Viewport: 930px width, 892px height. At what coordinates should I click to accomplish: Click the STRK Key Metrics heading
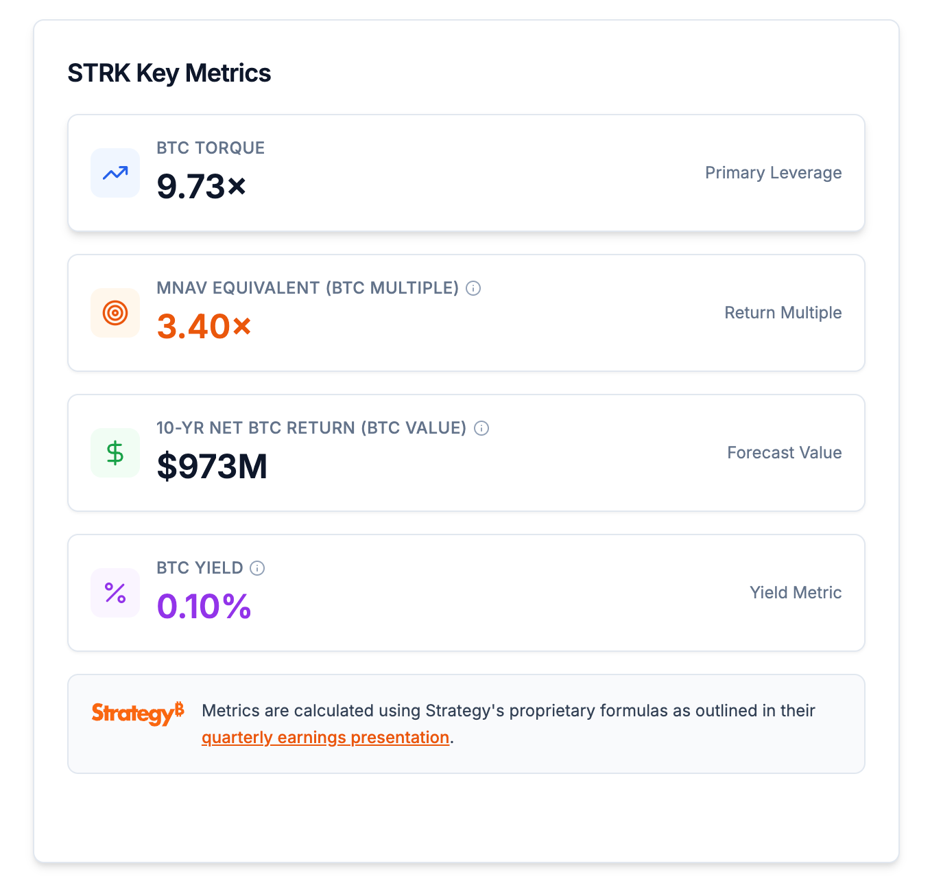pyautogui.click(x=169, y=73)
